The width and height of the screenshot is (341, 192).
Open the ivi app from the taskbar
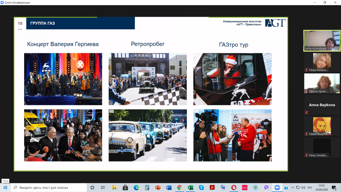tap(245, 187)
